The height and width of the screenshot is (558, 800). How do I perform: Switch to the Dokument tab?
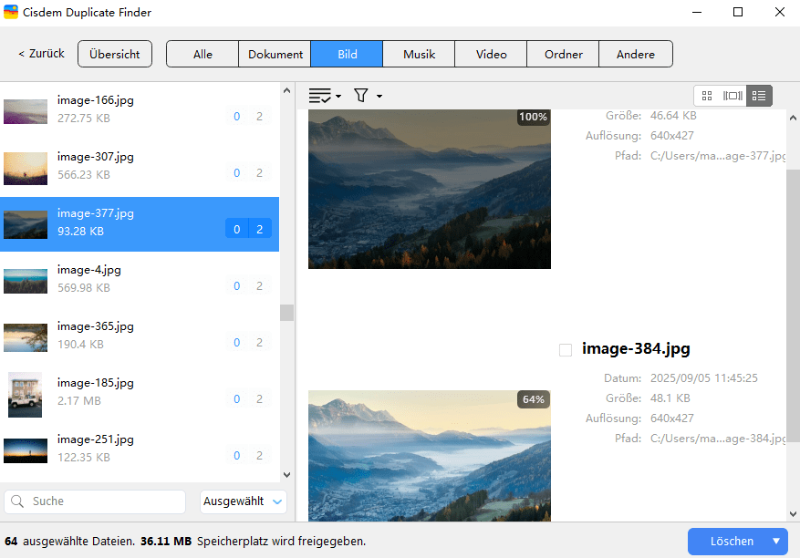[275, 55]
